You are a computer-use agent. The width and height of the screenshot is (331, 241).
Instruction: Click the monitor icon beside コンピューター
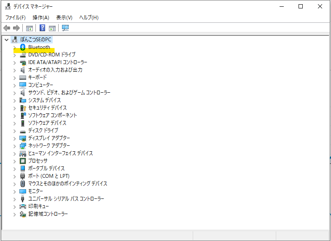pyautogui.click(x=23, y=85)
